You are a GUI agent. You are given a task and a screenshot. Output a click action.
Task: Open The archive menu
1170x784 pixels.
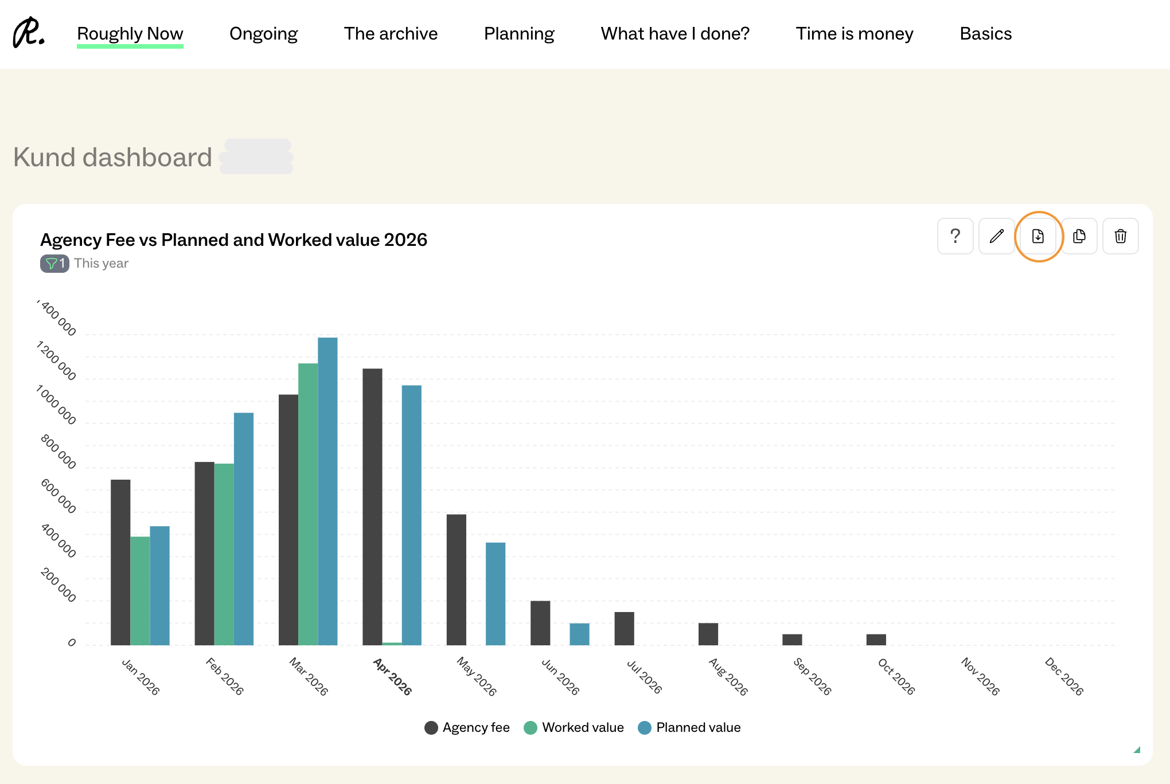tap(391, 34)
